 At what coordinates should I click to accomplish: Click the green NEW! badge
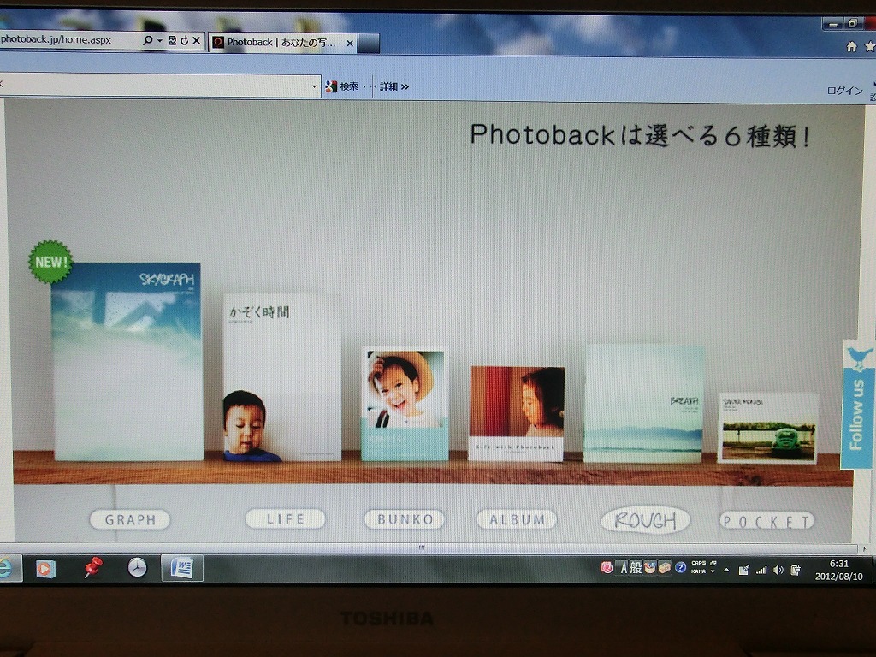pyautogui.click(x=50, y=262)
